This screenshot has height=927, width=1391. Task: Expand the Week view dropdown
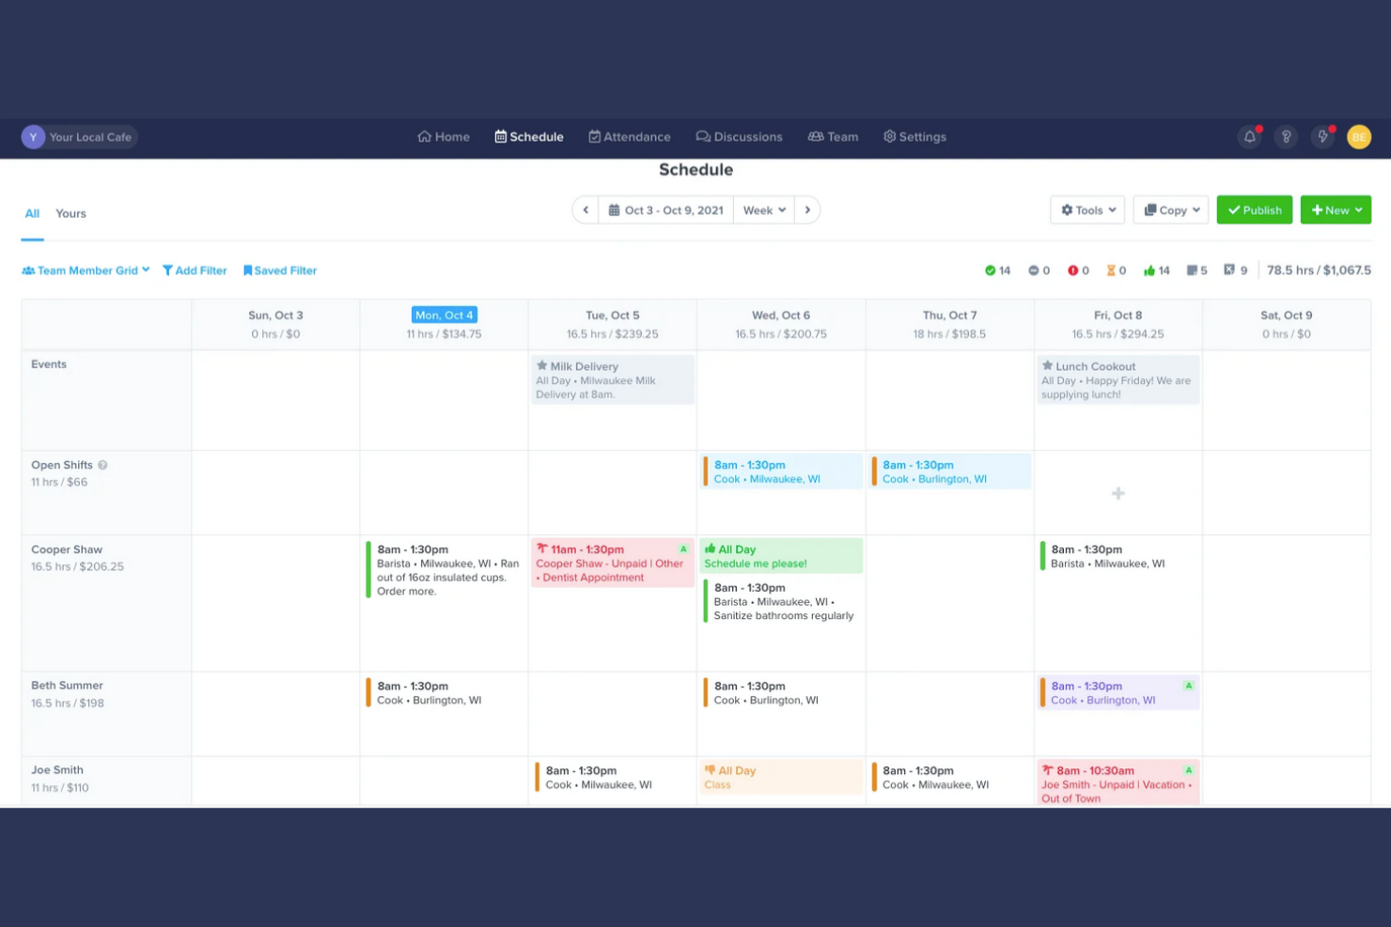764,209
